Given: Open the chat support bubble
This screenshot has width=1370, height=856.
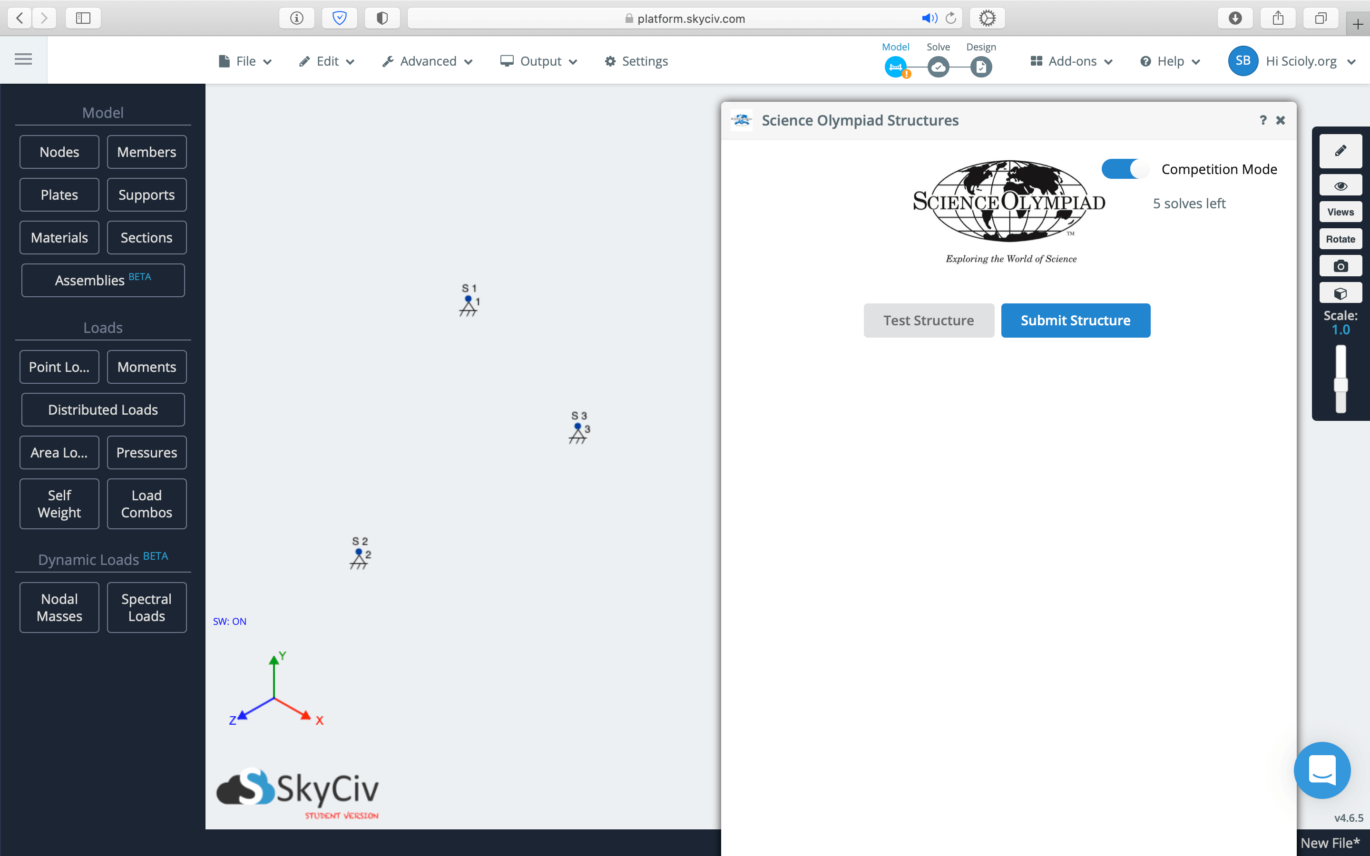Looking at the screenshot, I should 1322,770.
